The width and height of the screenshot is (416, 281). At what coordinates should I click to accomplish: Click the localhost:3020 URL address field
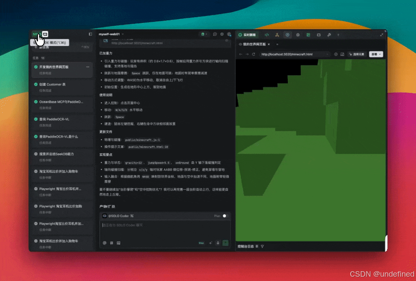(294, 54)
